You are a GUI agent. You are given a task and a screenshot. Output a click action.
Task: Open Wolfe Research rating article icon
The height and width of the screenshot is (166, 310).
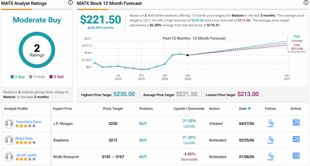(x=296, y=155)
